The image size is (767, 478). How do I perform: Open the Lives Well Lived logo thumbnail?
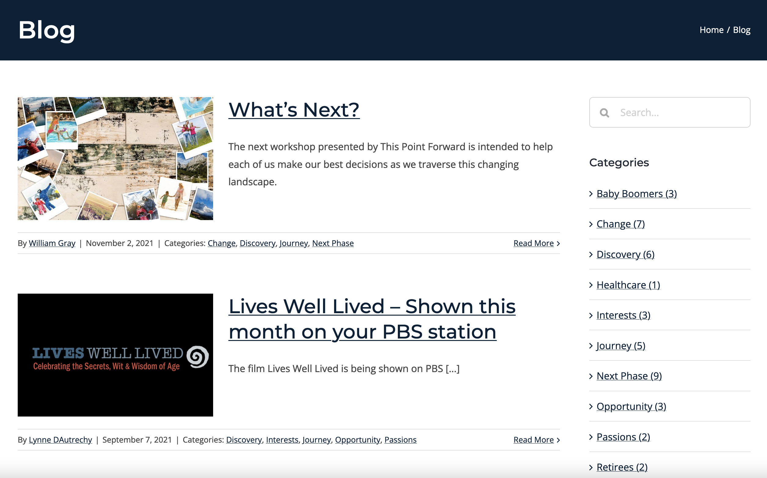click(x=115, y=355)
